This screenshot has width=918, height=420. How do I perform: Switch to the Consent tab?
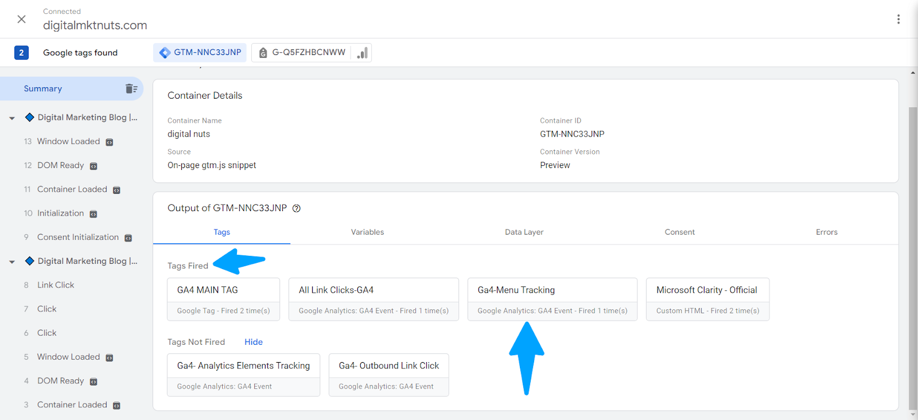[x=679, y=232]
